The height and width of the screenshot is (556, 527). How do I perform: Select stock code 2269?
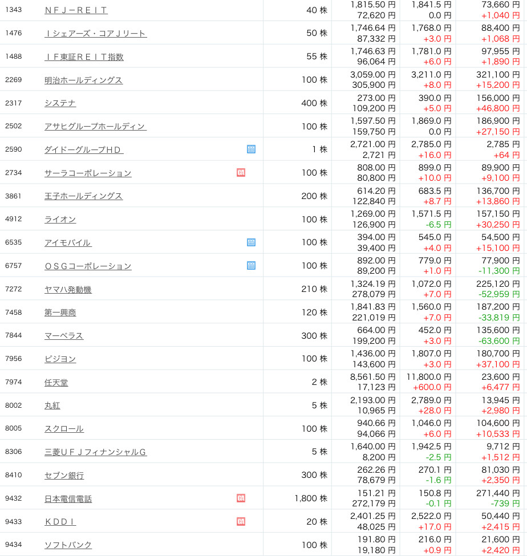coord(14,79)
